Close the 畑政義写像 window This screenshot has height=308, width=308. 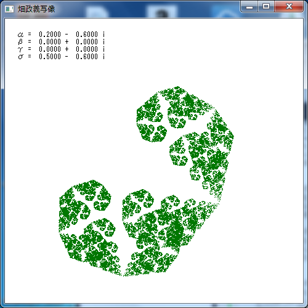point(289,6)
